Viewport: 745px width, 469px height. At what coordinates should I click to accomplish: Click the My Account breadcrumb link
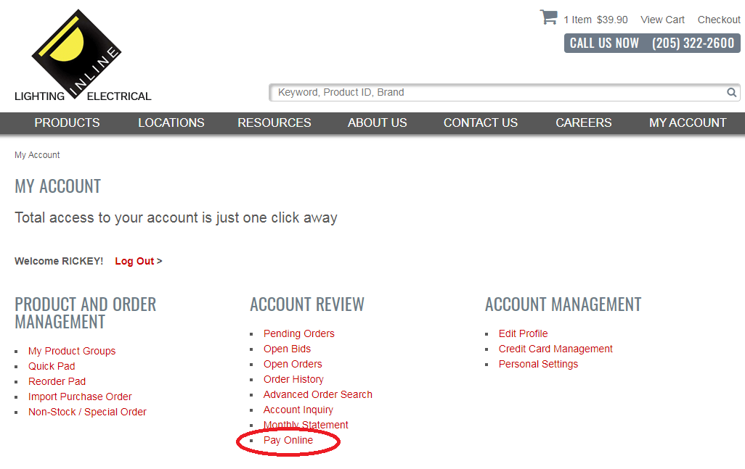[37, 154]
